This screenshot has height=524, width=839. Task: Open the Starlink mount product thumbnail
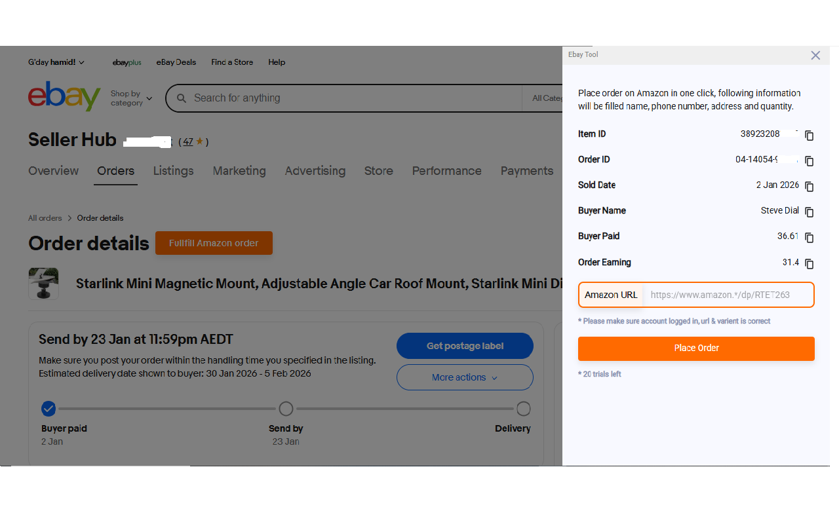click(43, 284)
